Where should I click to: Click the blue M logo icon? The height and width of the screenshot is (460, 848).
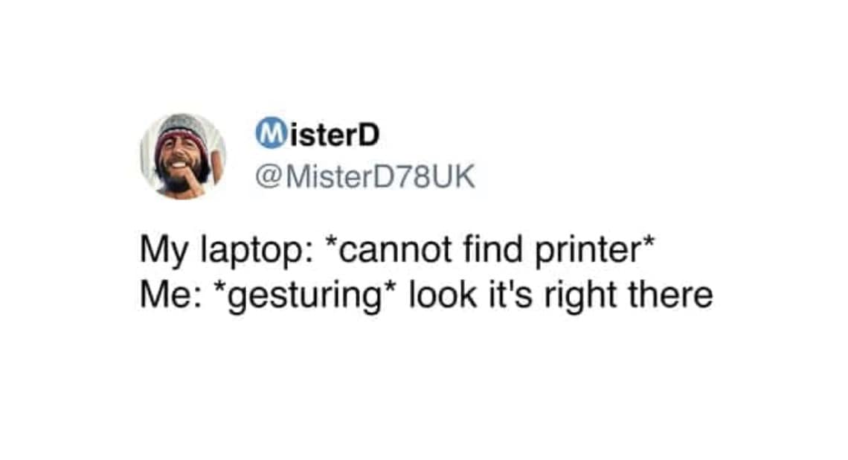[x=270, y=134]
